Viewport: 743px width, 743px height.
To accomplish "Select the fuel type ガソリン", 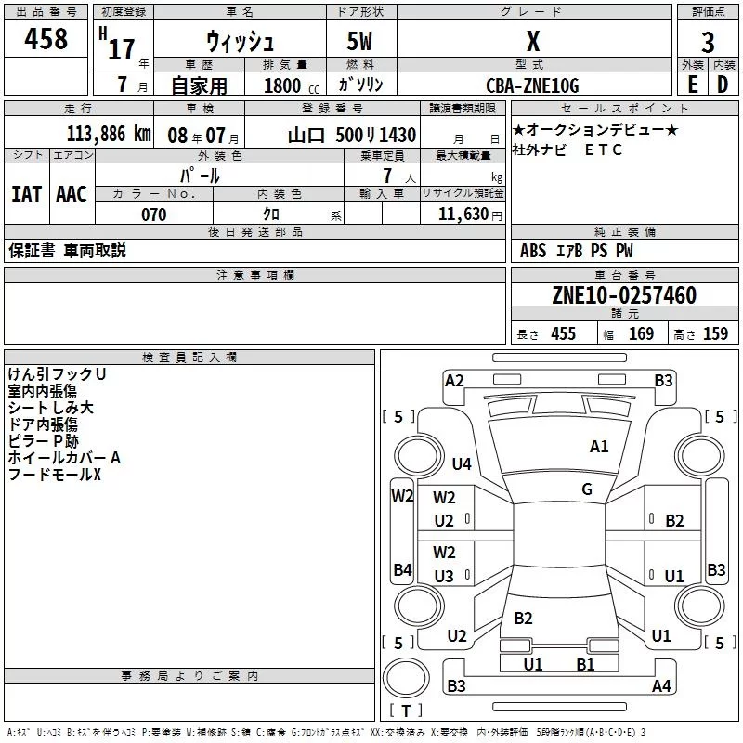I will (x=360, y=85).
